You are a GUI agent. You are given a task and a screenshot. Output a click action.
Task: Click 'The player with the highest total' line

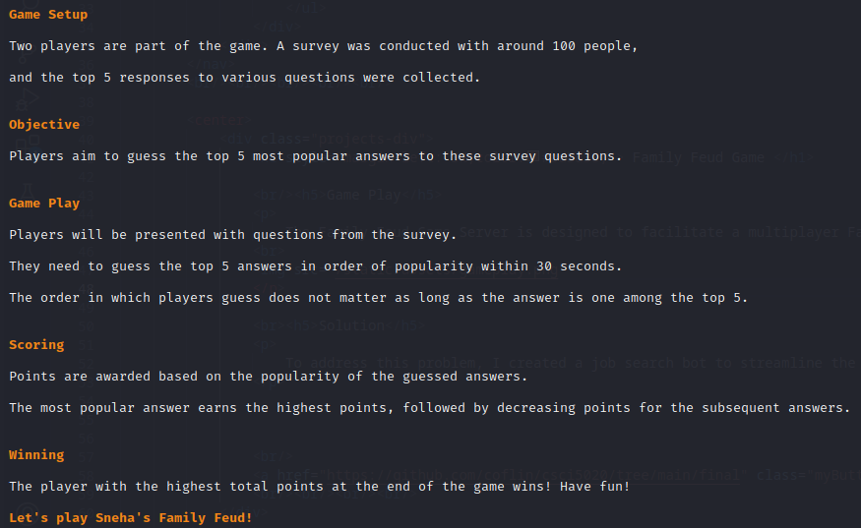coord(319,487)
